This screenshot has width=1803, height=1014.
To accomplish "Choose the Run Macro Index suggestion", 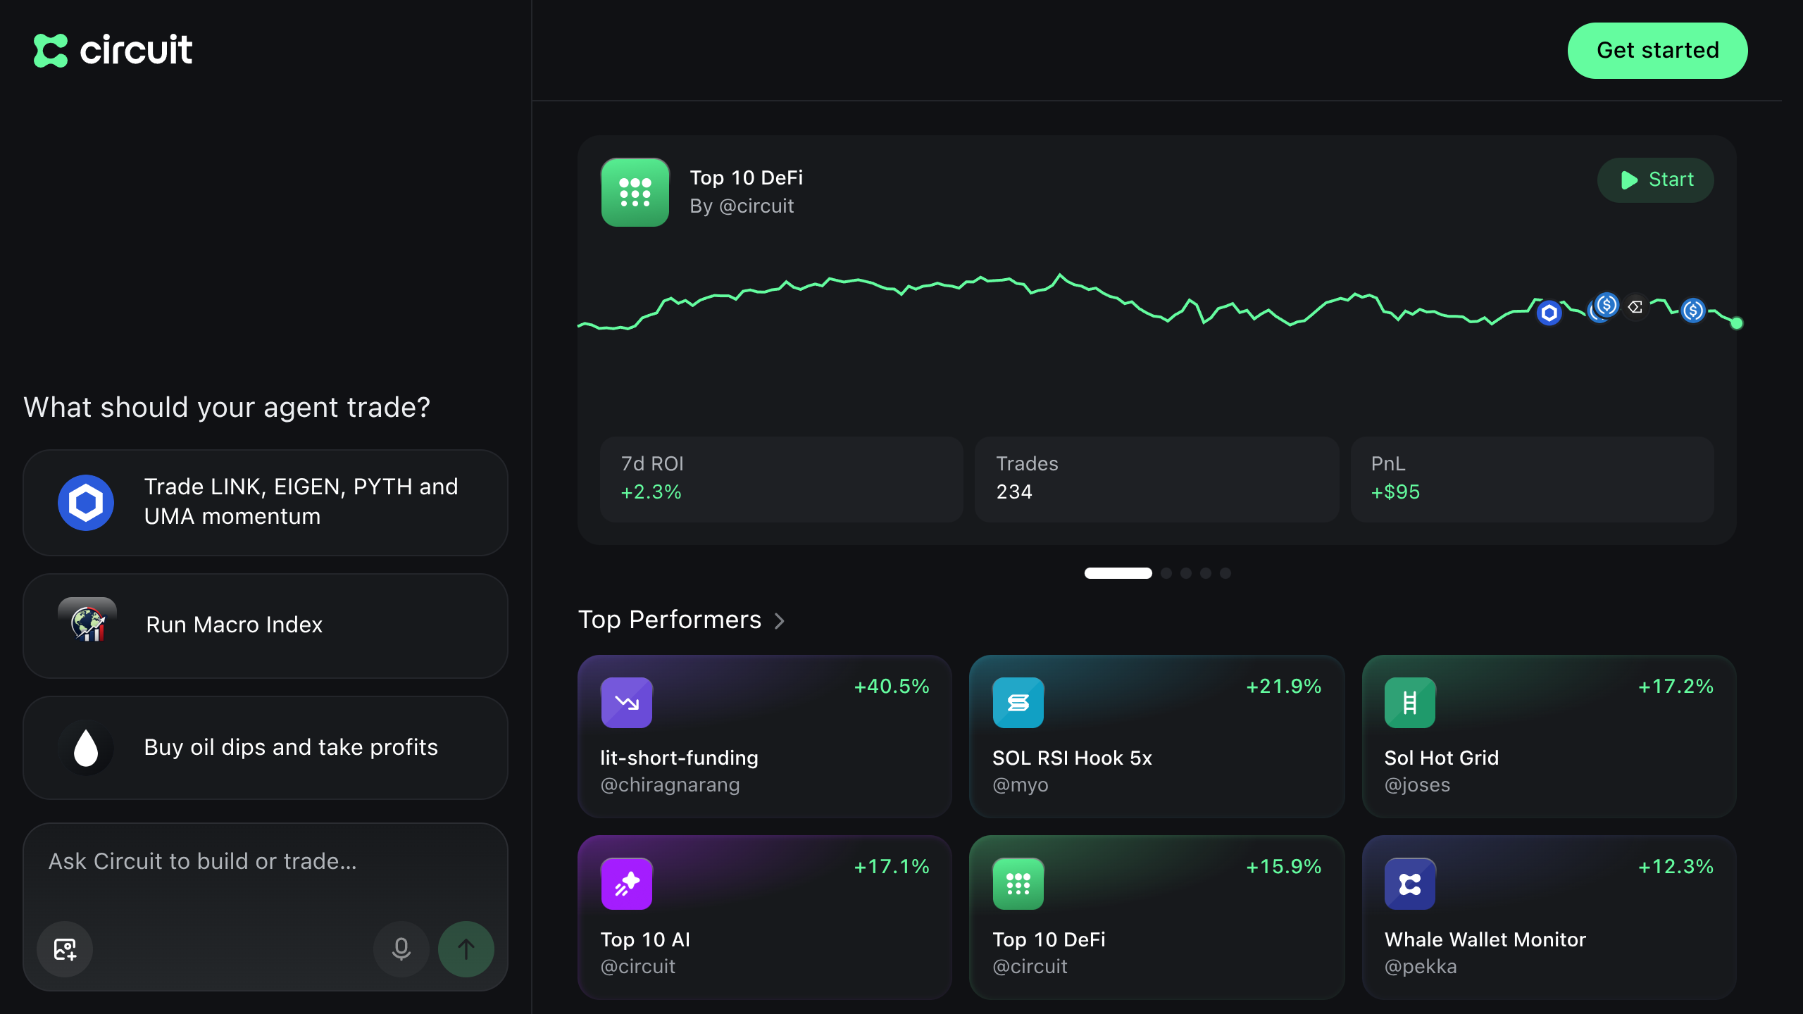I will tap(266, 625).
